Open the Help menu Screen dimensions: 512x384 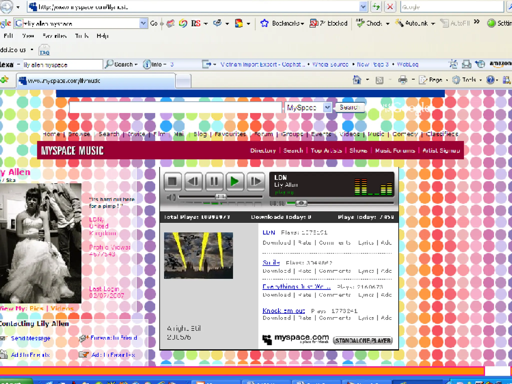[102, 36]
